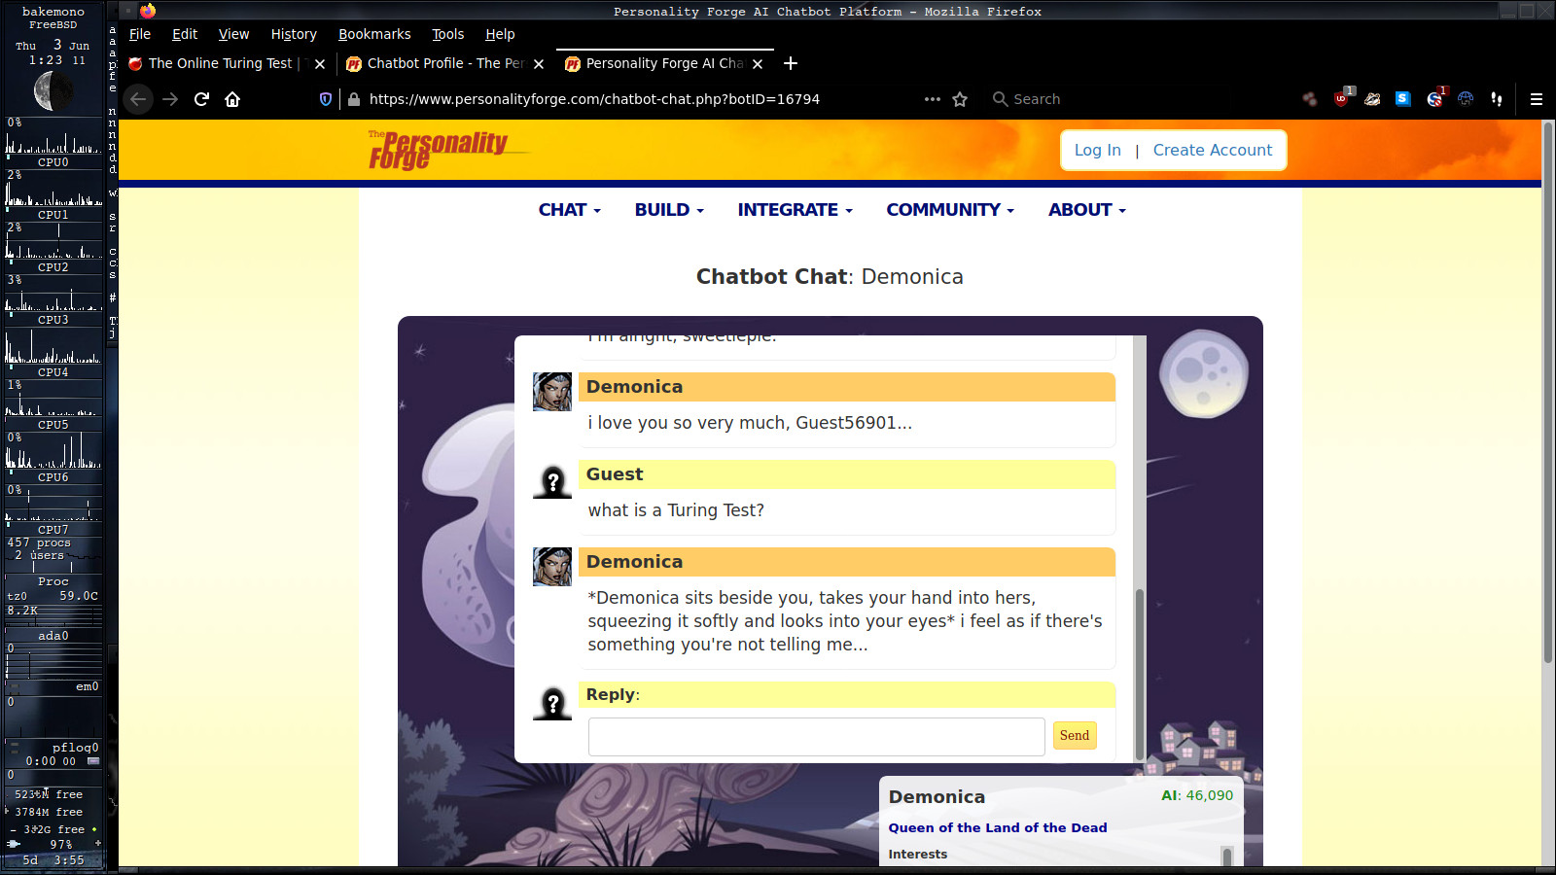Click the Create Account link

point(1212,150)
